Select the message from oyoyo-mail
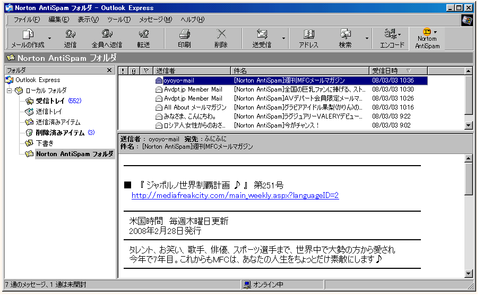The height and width of the screenshot is (299, 483). click(x=291, y=80)
